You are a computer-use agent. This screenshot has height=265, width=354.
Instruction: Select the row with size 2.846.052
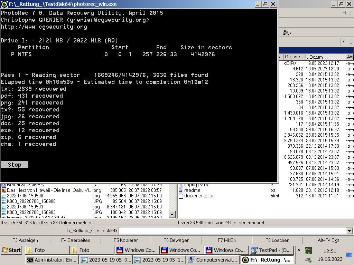(x=317, y=135)
